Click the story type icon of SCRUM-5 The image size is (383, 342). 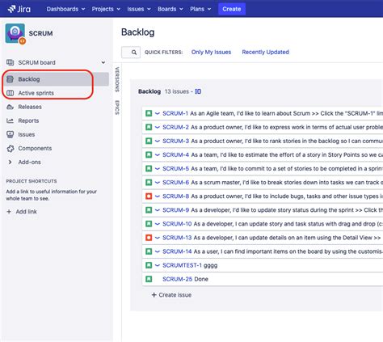click(x=149, y=169)
